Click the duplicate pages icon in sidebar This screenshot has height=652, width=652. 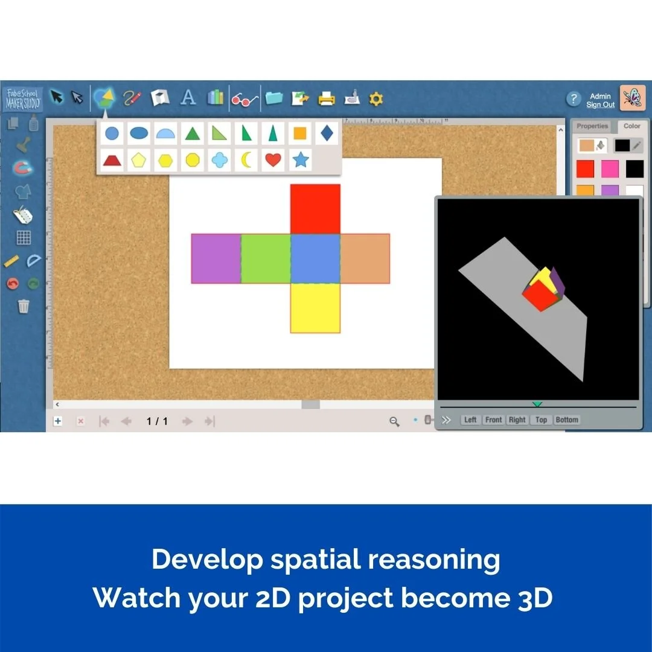(13, 124)
